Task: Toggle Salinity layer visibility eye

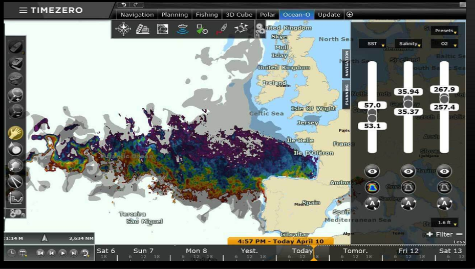Action: (x=408, y=171)
